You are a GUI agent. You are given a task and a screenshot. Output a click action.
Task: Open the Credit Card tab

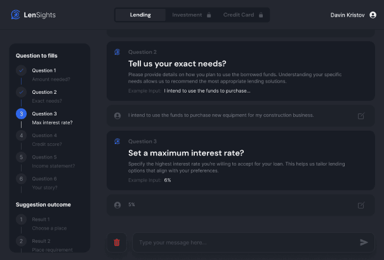coord(239,15)
